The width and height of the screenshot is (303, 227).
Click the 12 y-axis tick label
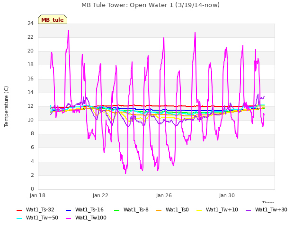(30, 106)
